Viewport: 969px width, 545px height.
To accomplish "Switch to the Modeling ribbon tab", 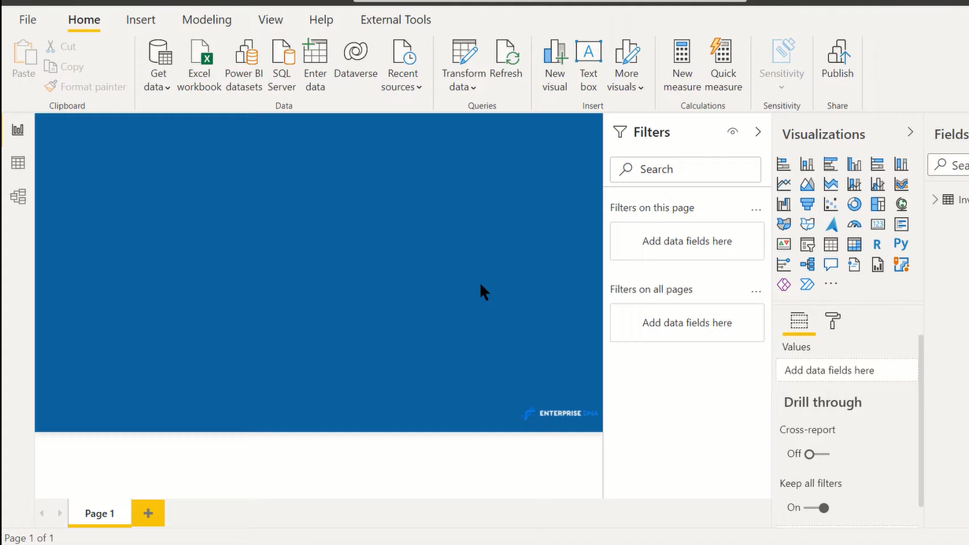I will (x=207, y=20).
